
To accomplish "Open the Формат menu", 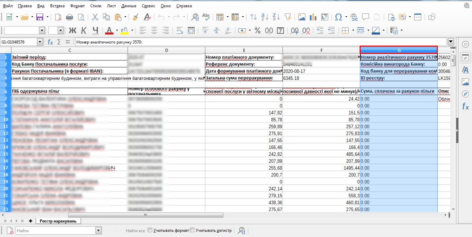I will [x=77, y=6].
